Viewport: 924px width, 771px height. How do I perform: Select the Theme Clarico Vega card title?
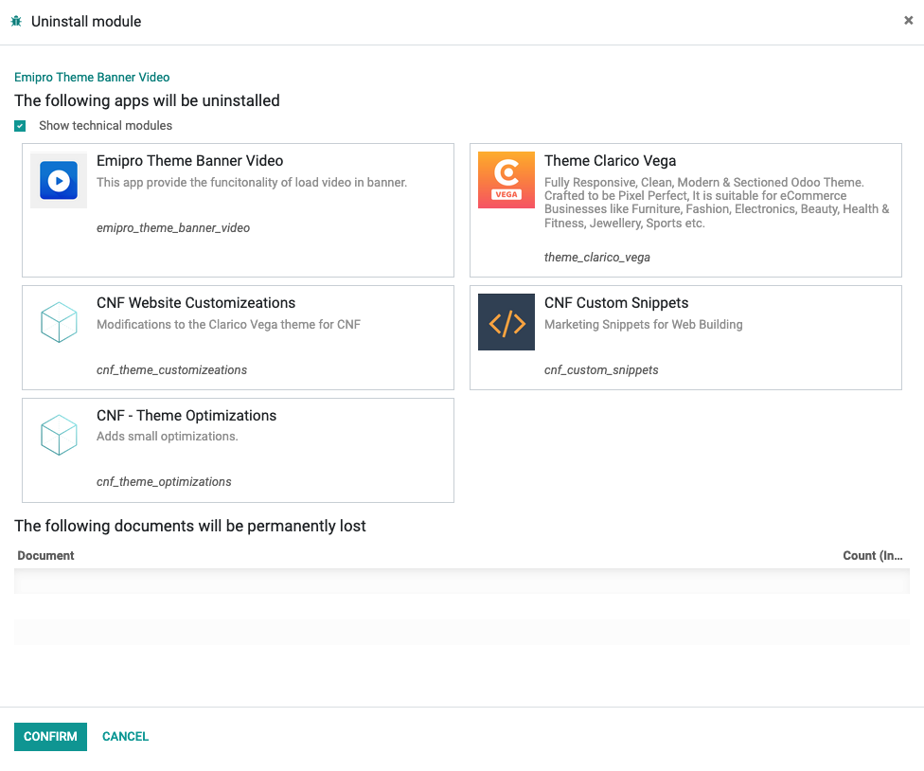tap(610, 161)
